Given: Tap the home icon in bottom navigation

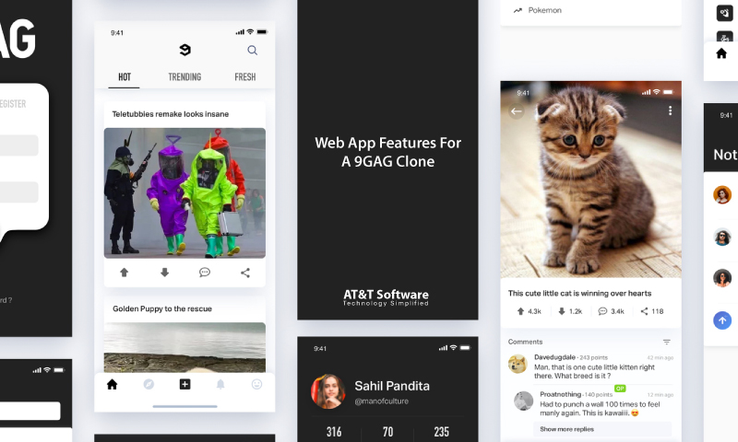Looking at the screenshot, I should pyautogui.click(x=112, y=384).
